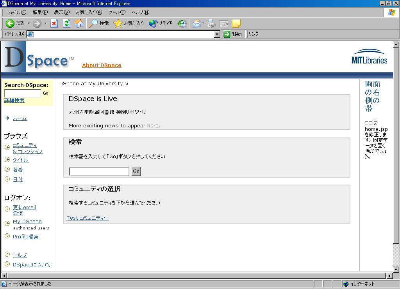Click the '画面の右側の帯' heading text

(x=372, y=96)
